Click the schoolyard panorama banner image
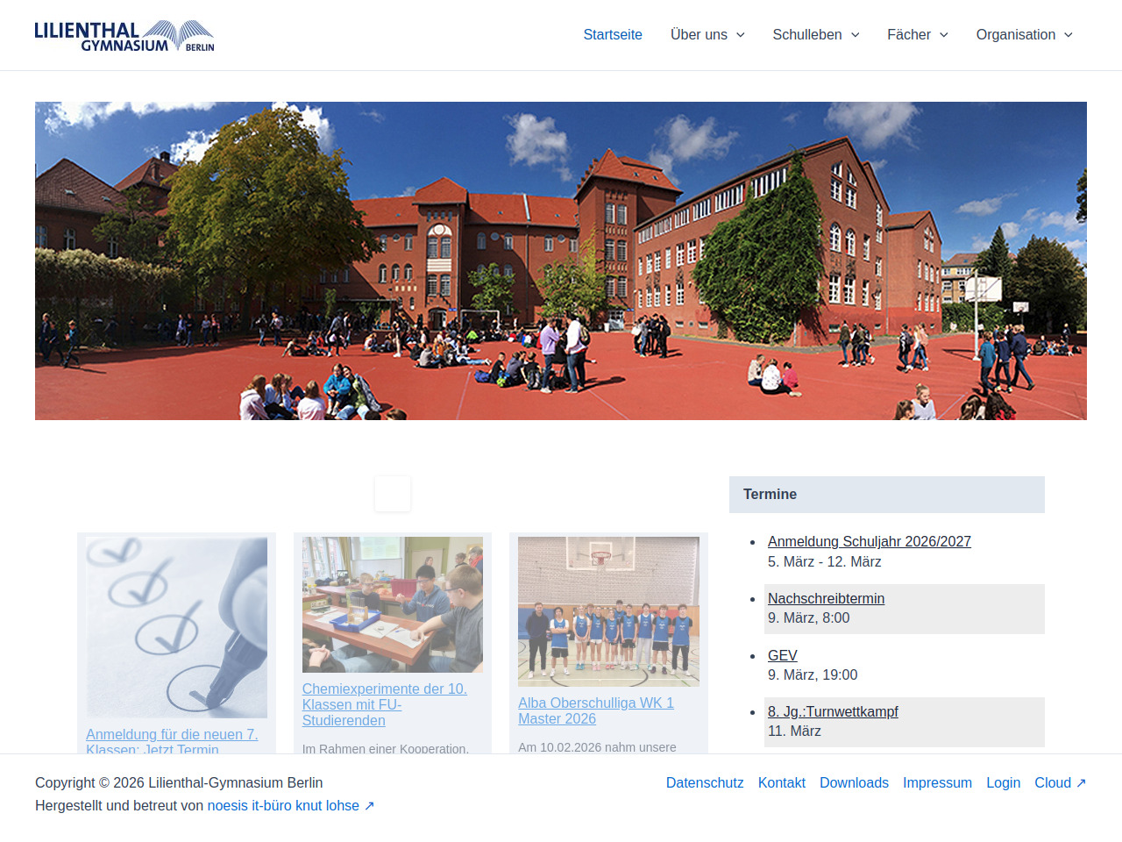 point(561,260)
